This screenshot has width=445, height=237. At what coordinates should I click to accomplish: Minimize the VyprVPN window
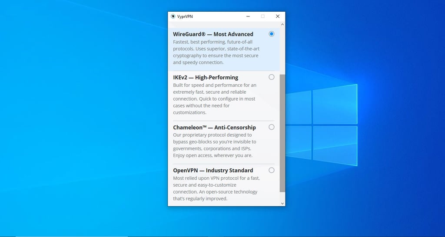point(248,16)
